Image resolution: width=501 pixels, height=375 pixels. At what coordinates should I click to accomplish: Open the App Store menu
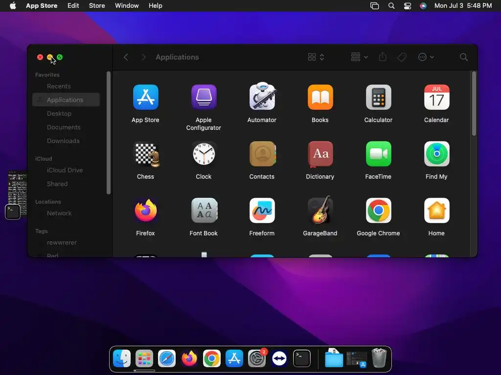tap(42, 6)
